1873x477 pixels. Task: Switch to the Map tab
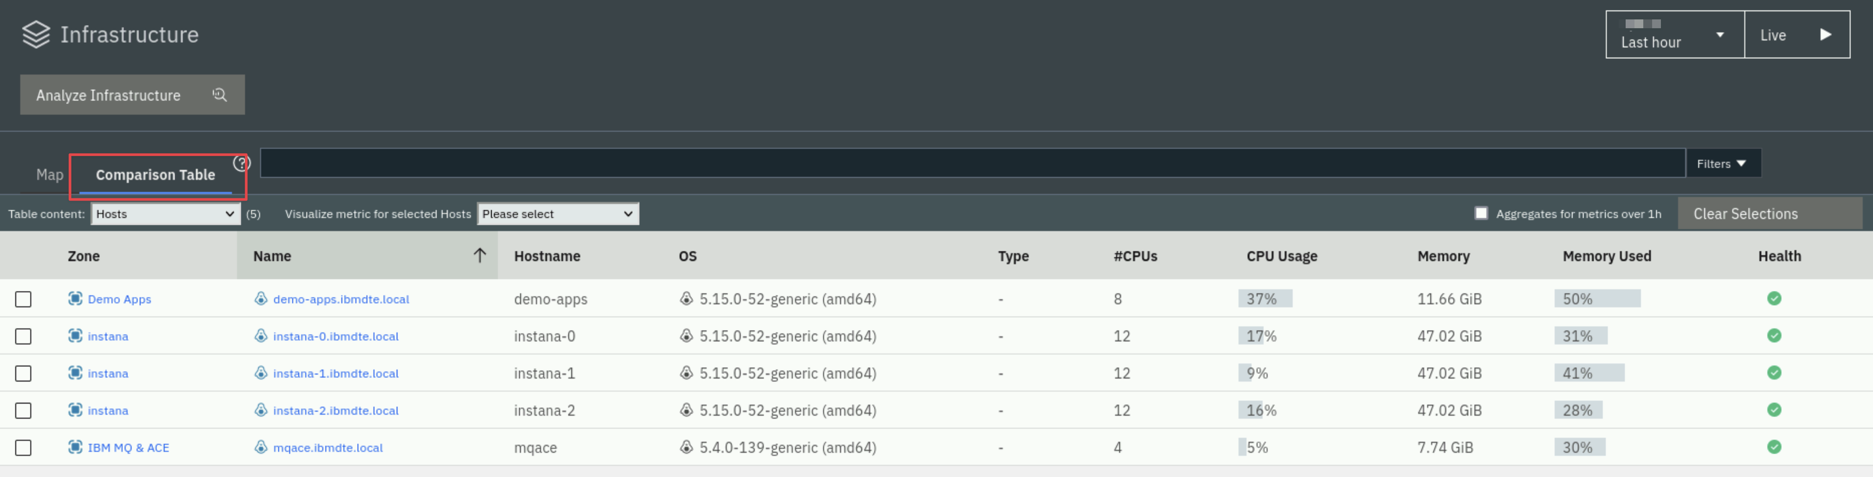click(x=49, y=175)
